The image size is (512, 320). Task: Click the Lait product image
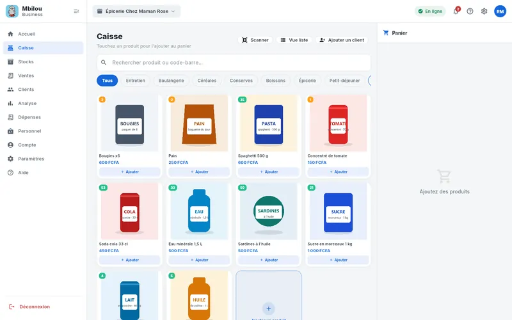click(130, 296)
